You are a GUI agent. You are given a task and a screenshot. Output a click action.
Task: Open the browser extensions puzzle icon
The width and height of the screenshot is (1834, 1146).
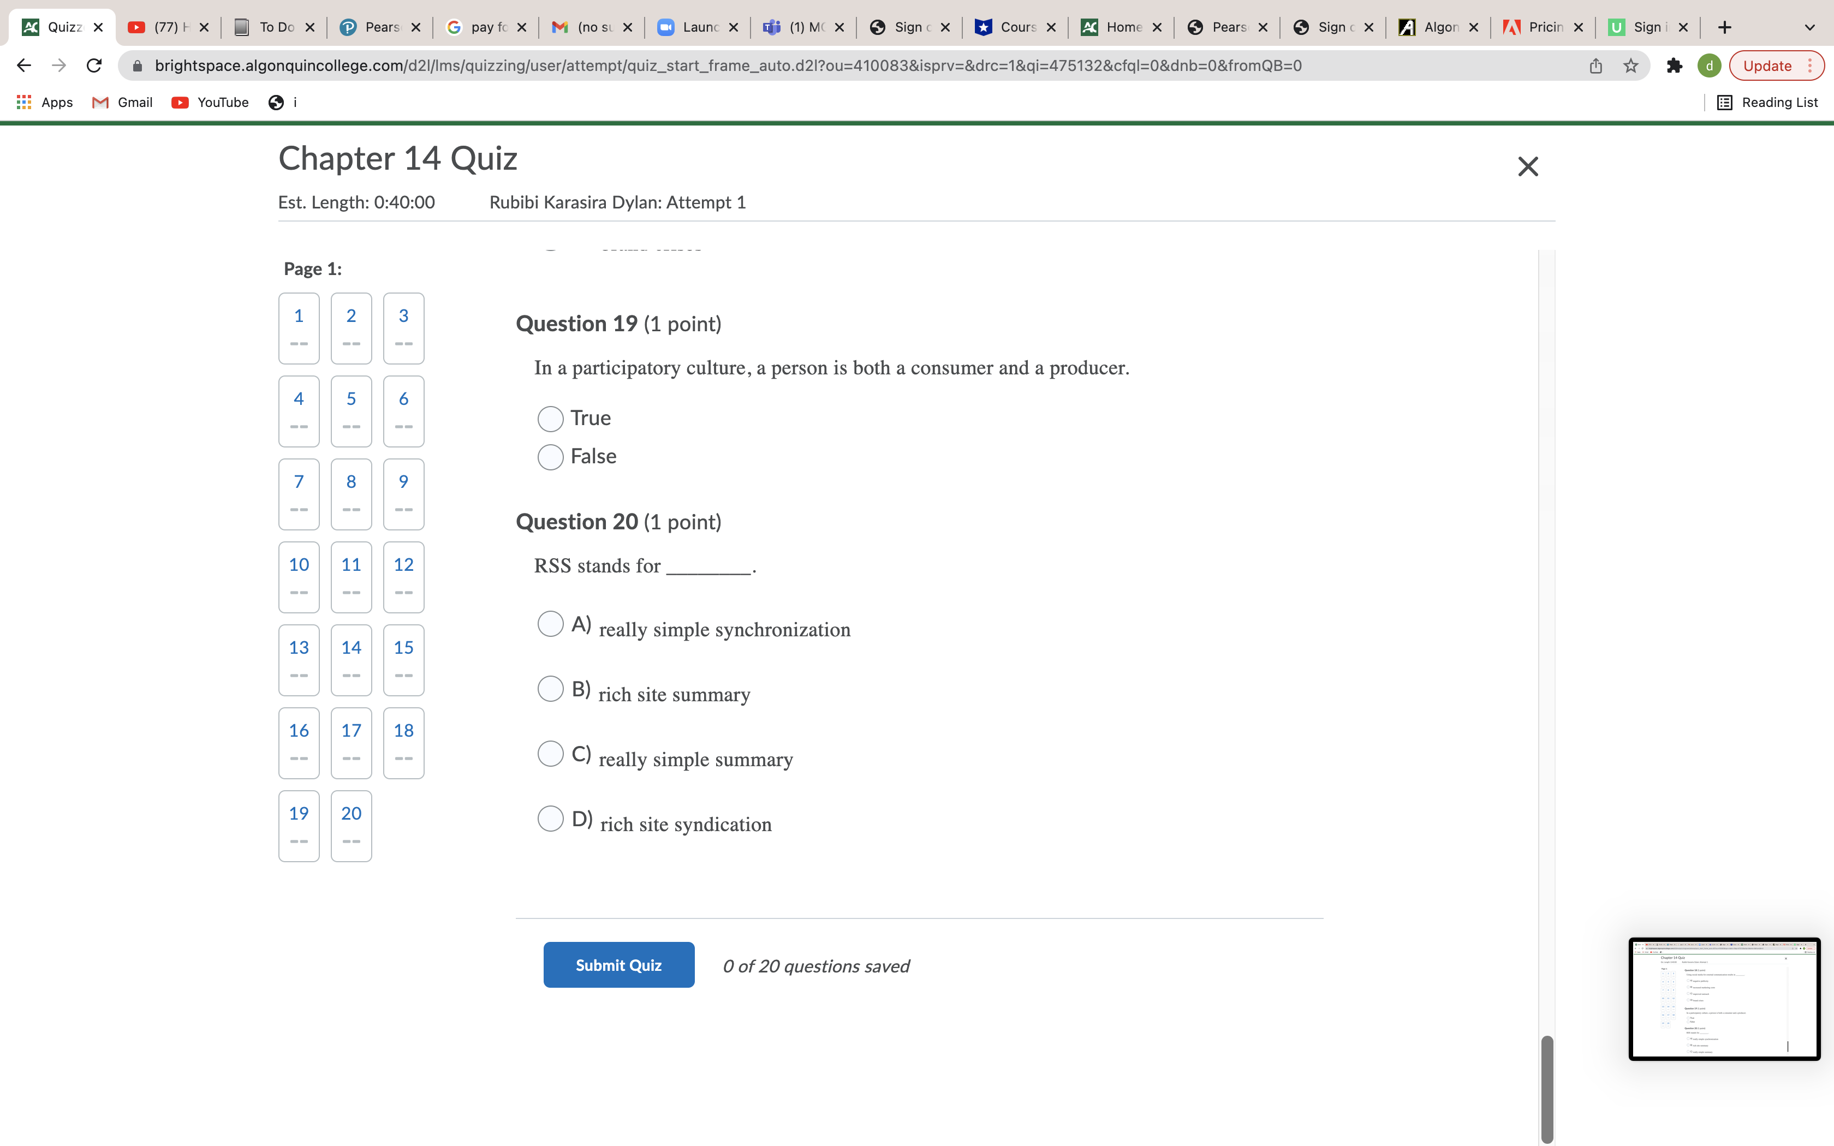click(1674, 65)
